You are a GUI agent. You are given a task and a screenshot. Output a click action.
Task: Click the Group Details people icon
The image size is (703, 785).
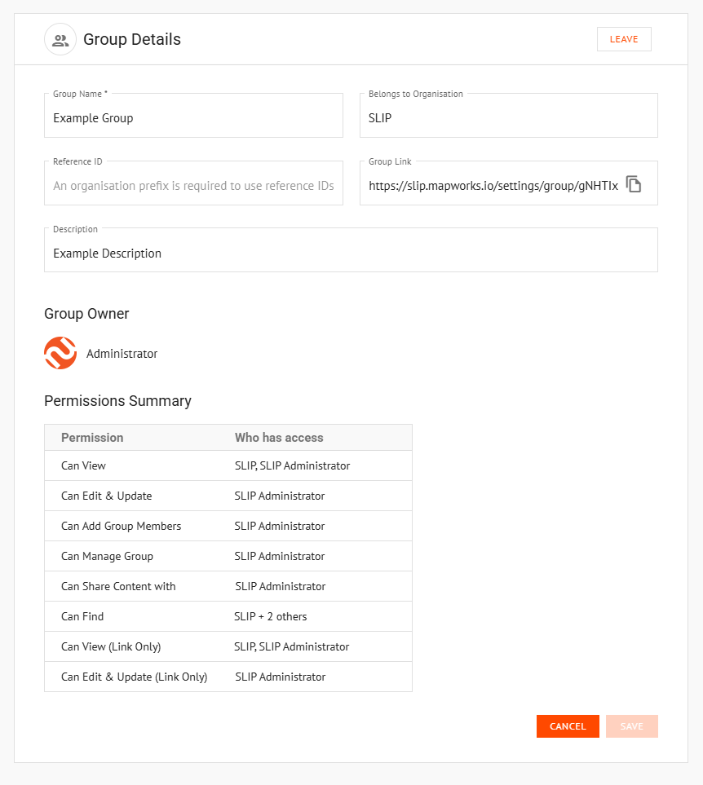coord(60,38)
